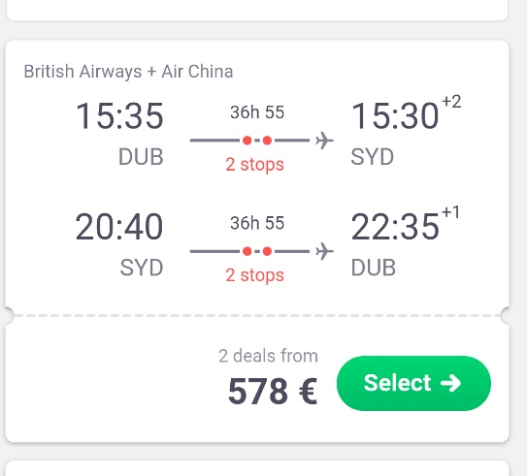Click first red stop dot on return route
The width and height of the screenshot is (527, 476).
coord(247,251)
